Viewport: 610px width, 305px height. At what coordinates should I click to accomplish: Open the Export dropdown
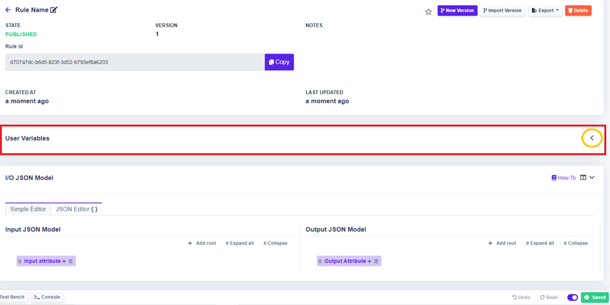point(545,10)
